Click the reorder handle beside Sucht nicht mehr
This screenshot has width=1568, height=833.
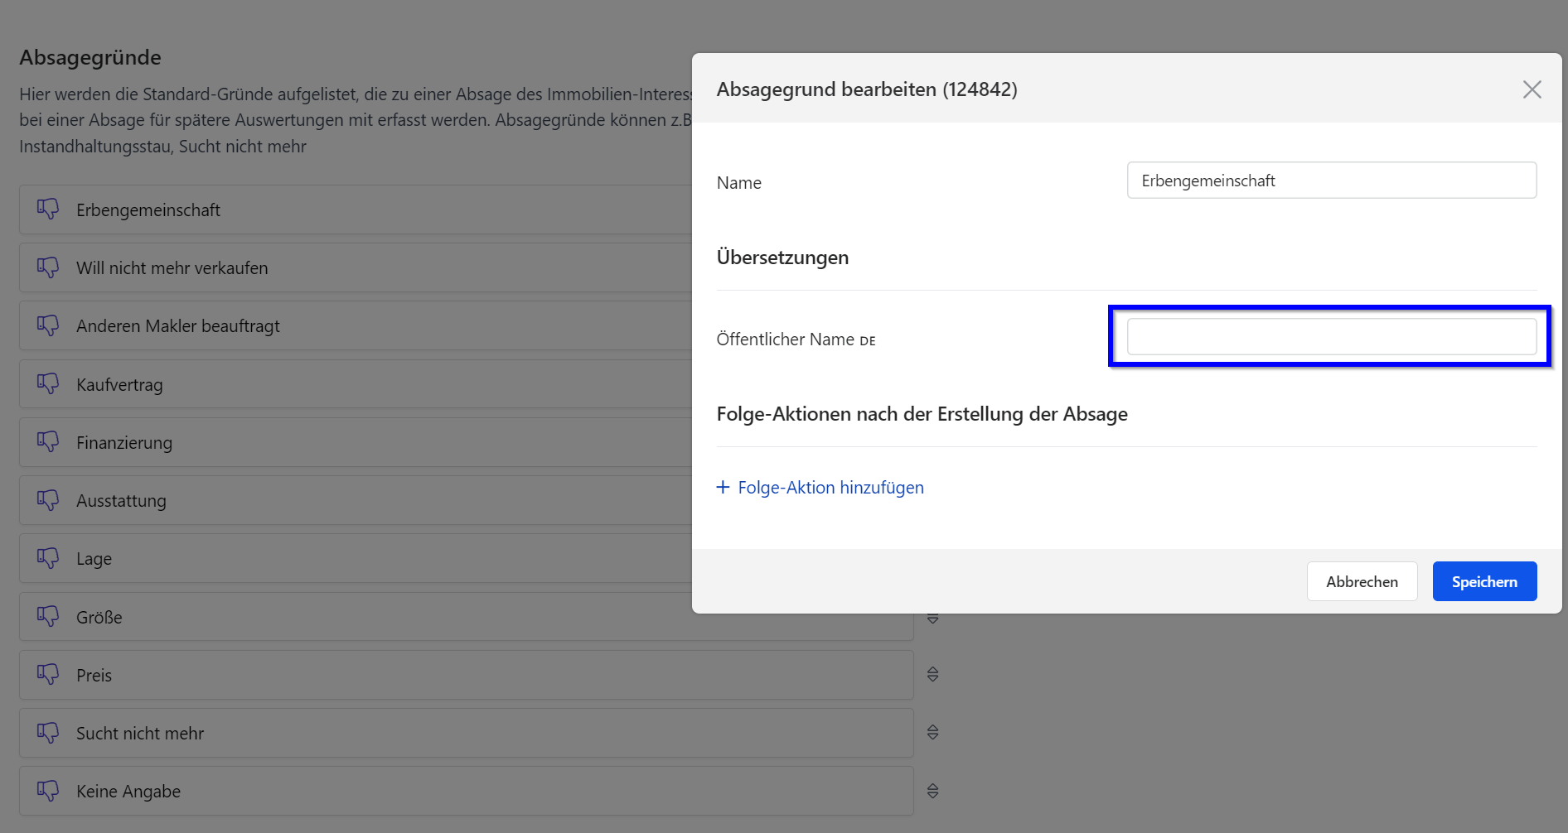[932, 732]
